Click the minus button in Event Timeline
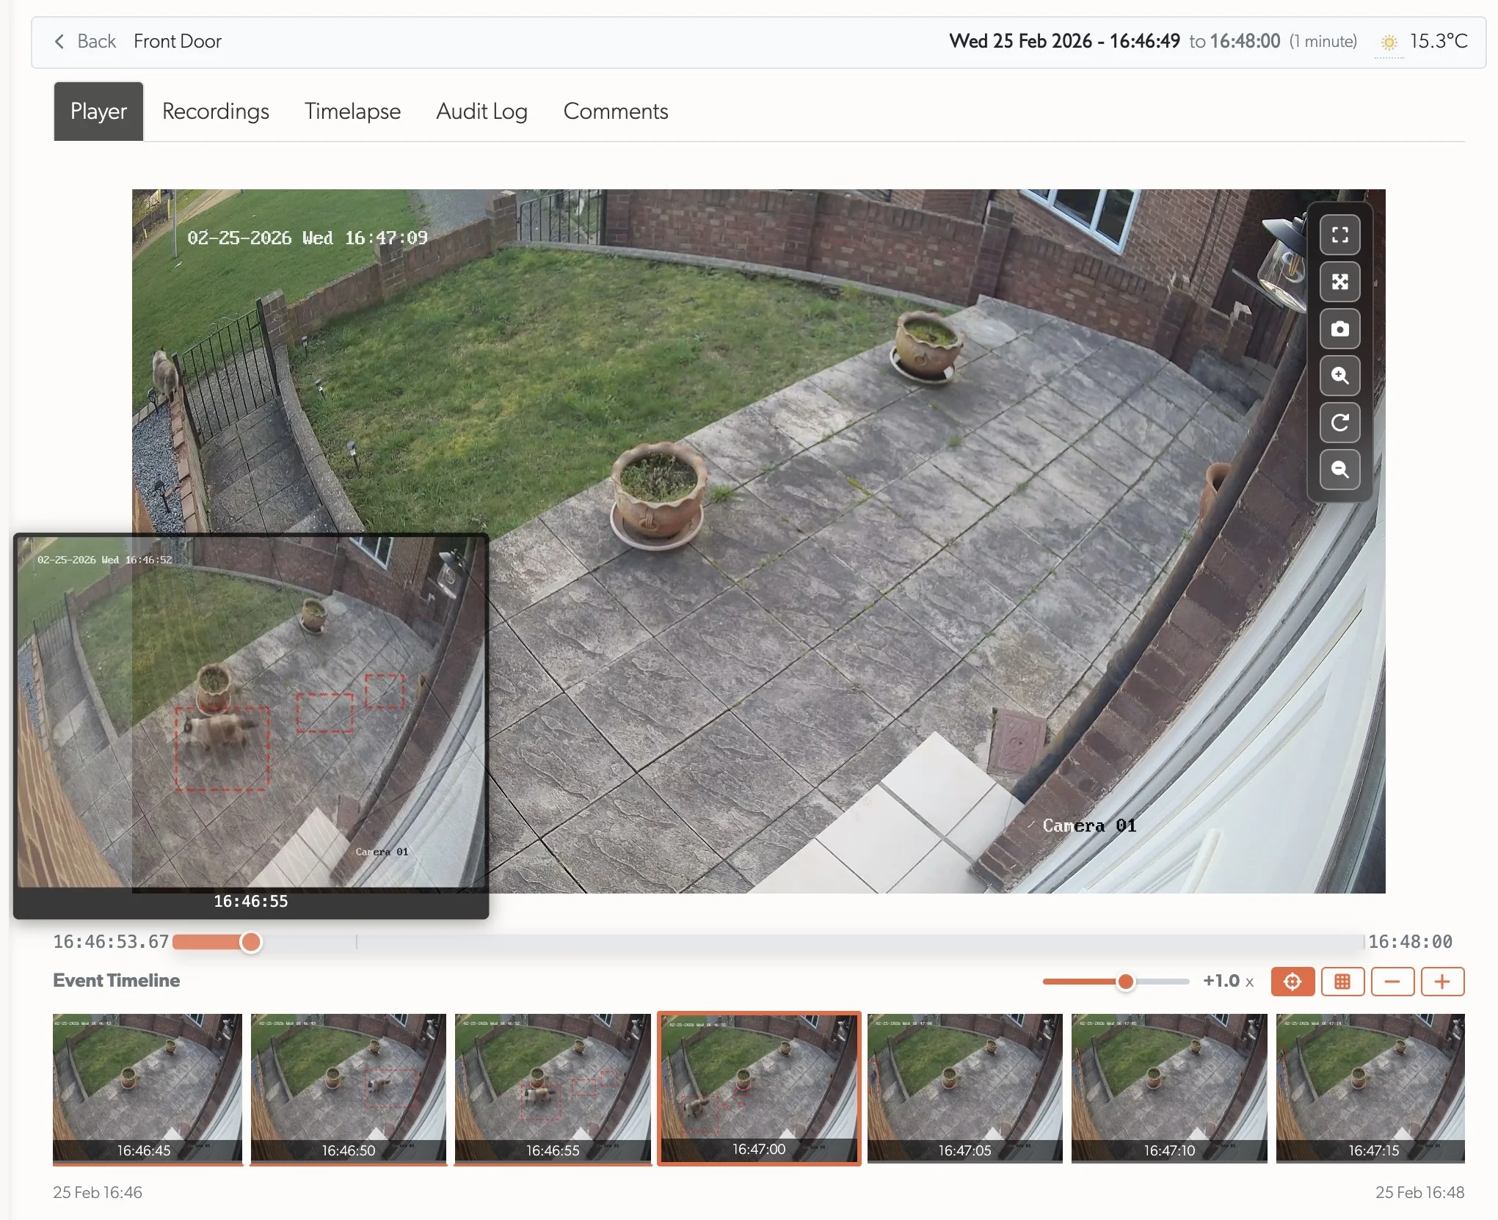 1392,982
